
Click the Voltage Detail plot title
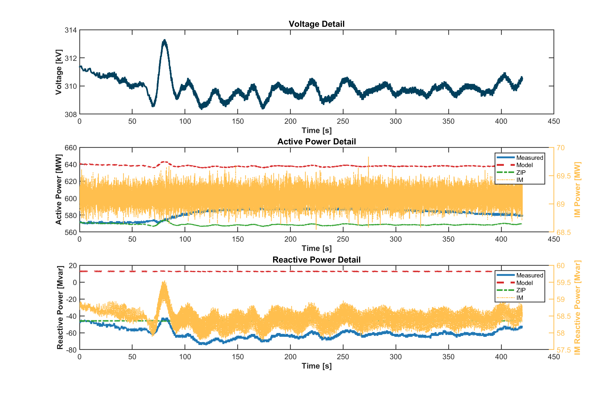tap(316, 24)
